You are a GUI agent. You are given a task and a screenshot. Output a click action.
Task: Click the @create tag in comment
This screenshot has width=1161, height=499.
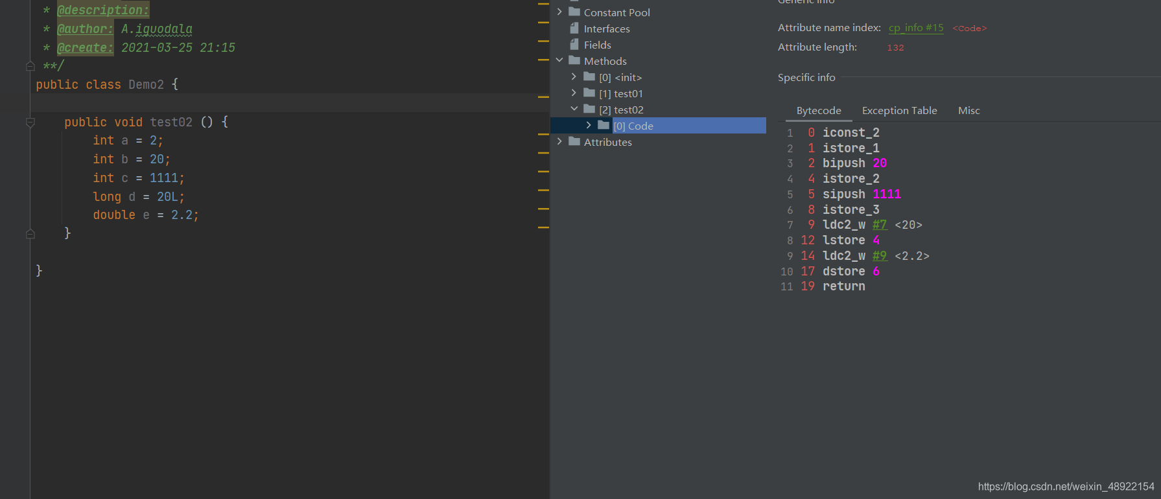coord(85,48)
